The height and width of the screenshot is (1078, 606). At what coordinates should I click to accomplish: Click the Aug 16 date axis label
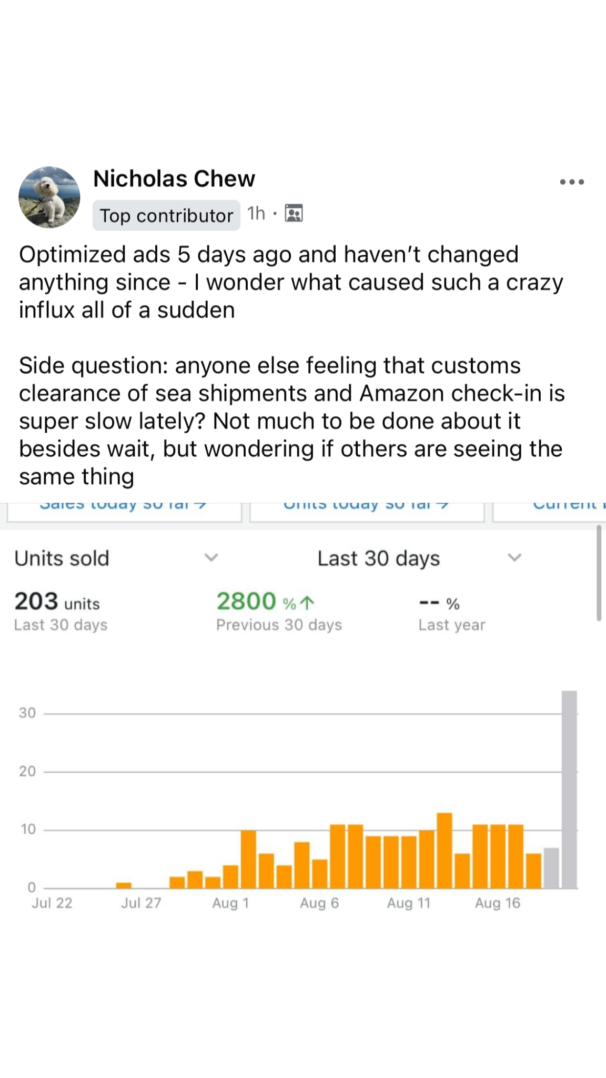pyautogui.click(x=497, y=903)
